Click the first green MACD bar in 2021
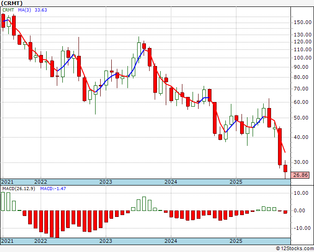 tap(3, 202)
